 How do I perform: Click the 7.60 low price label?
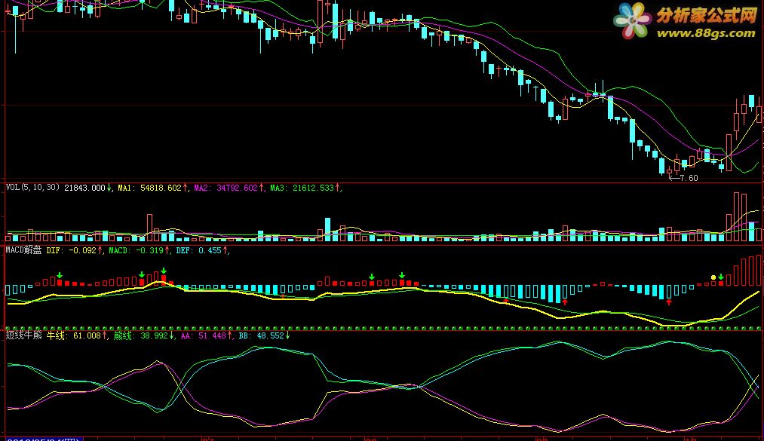click(x=689, y=178)
